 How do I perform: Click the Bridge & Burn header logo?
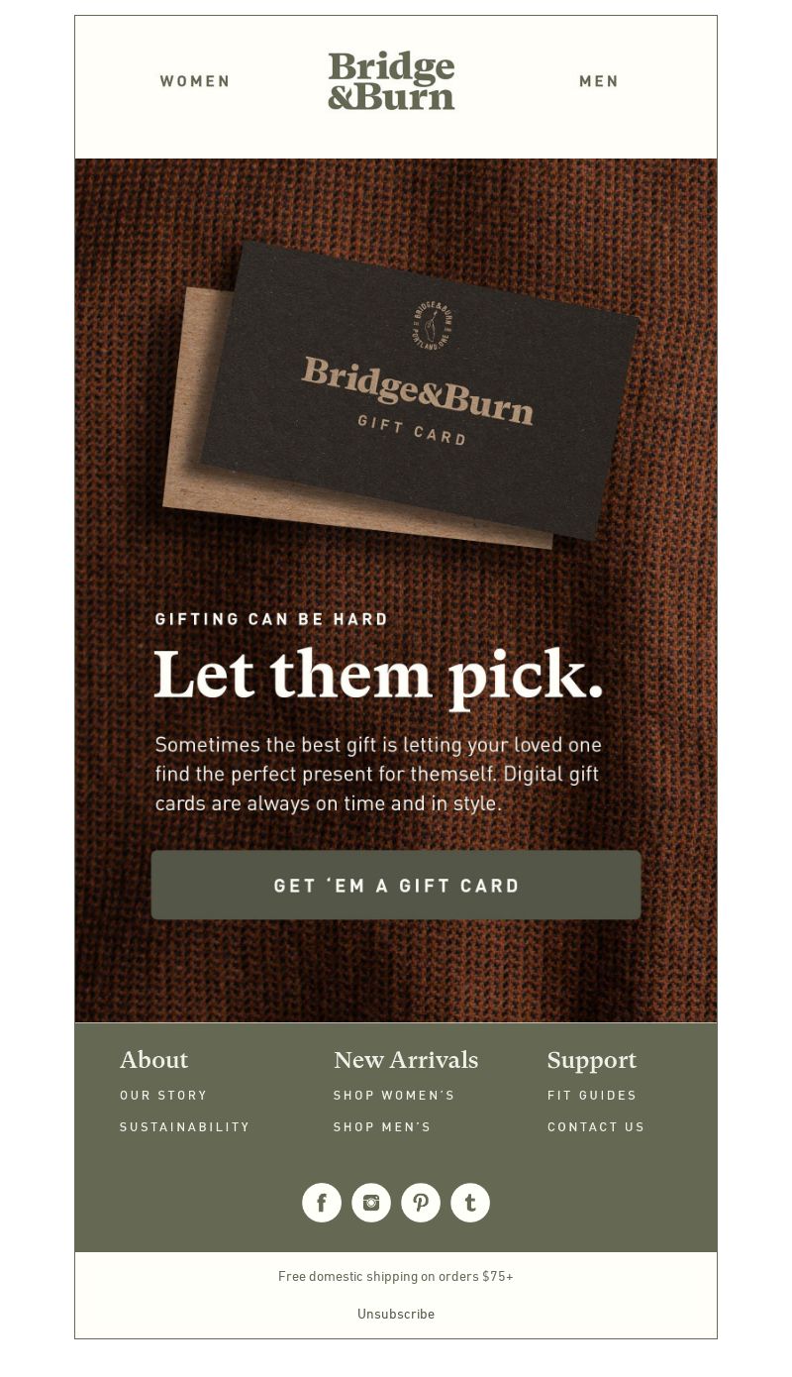coord(391,80)
